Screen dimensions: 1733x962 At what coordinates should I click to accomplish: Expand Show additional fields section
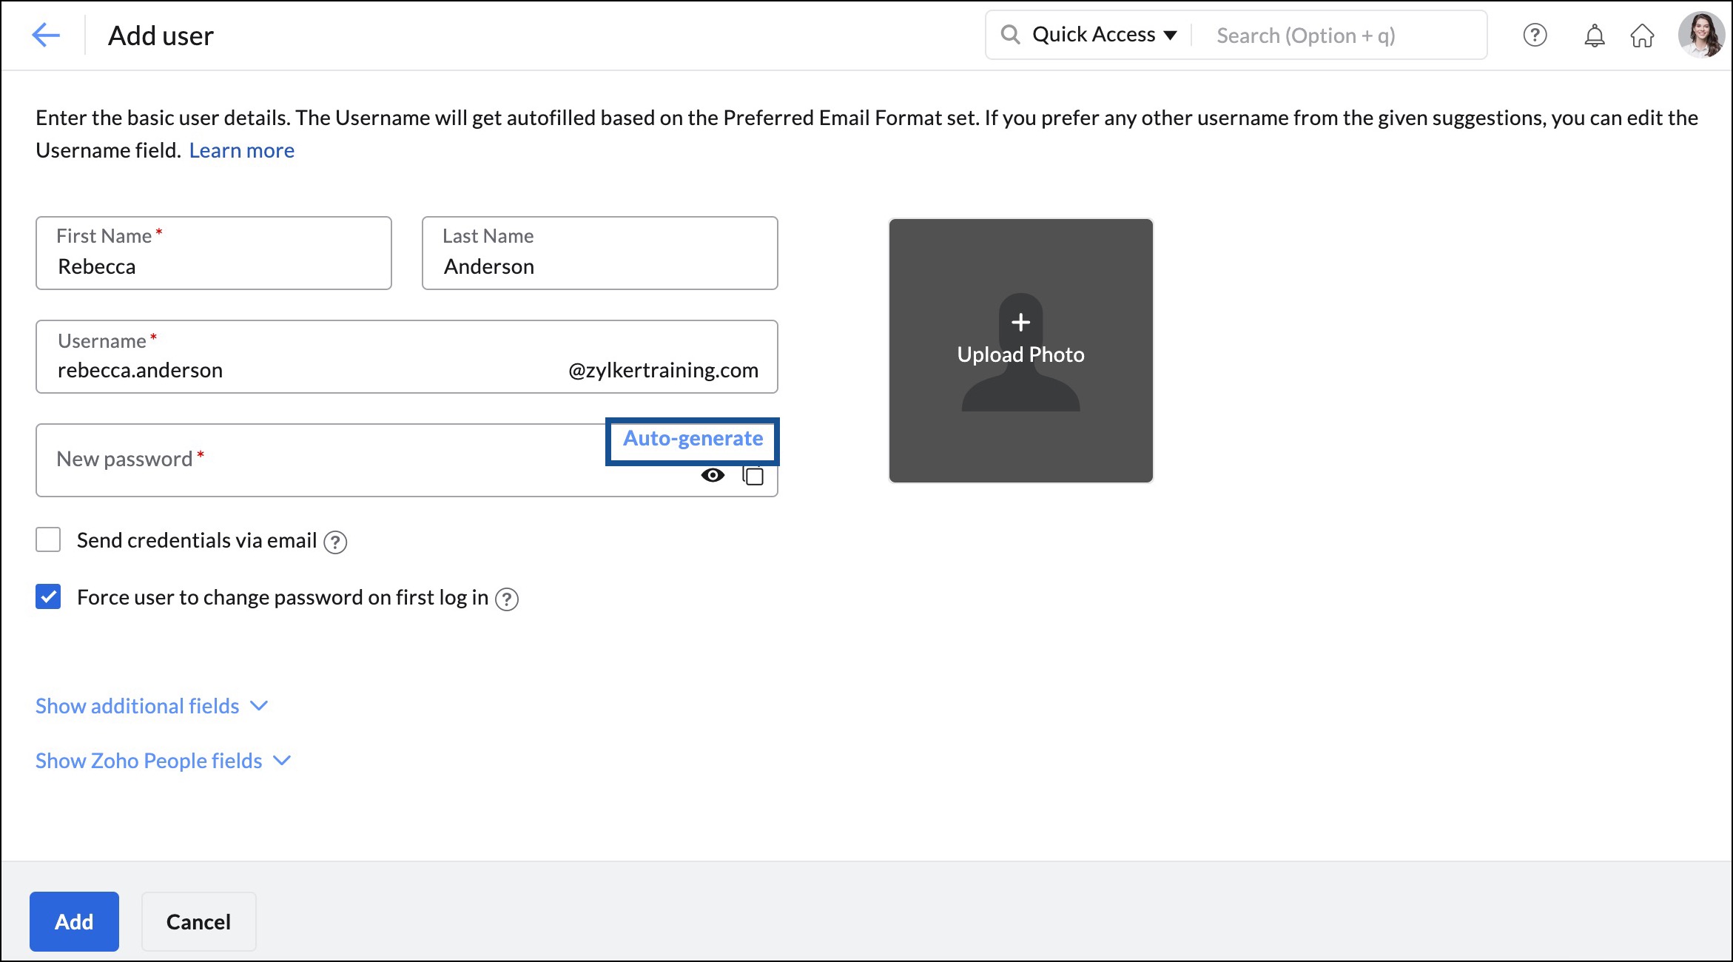[150, 704]
